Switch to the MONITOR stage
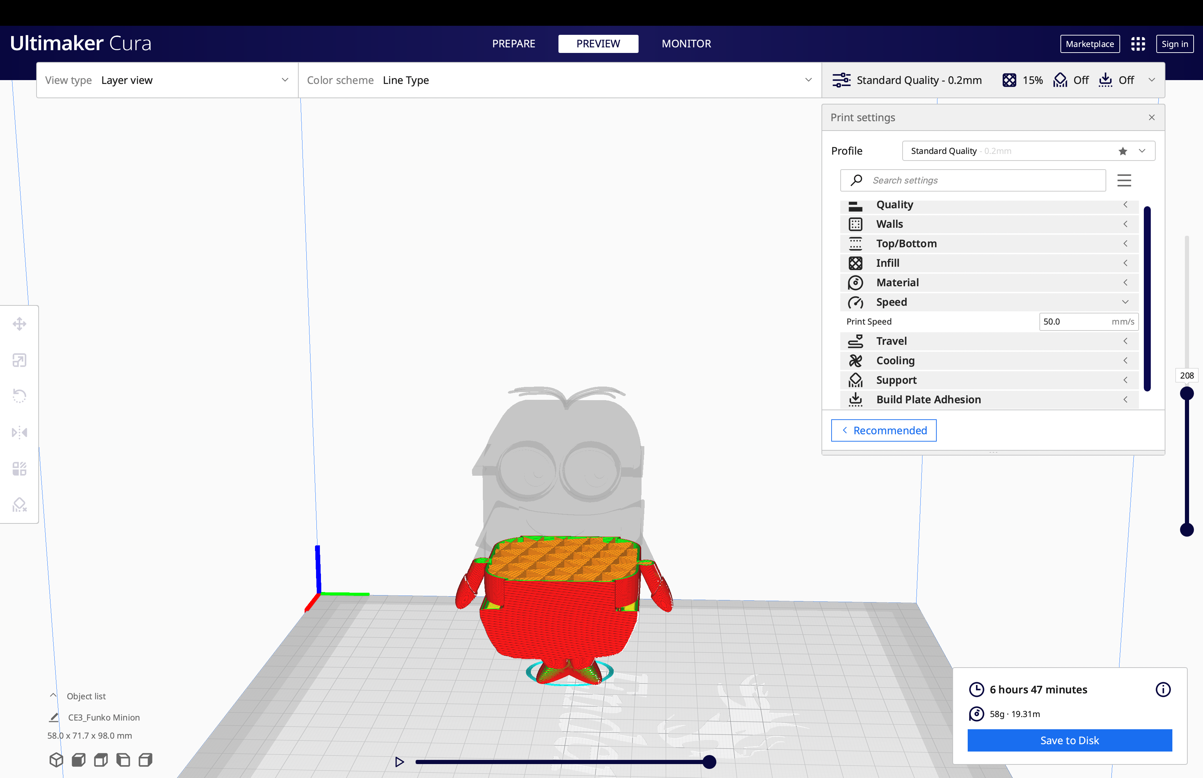 686,44
